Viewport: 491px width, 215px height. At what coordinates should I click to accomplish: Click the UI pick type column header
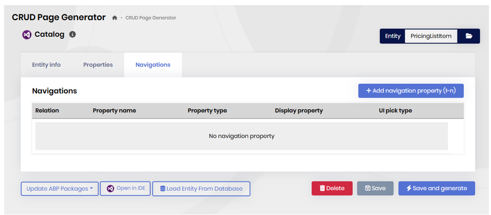point(395,111)
